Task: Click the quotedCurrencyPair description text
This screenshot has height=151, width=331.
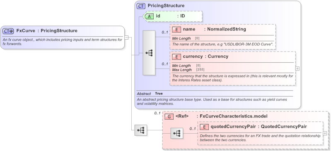Action: pyautogui.click(x=260, y=138)
